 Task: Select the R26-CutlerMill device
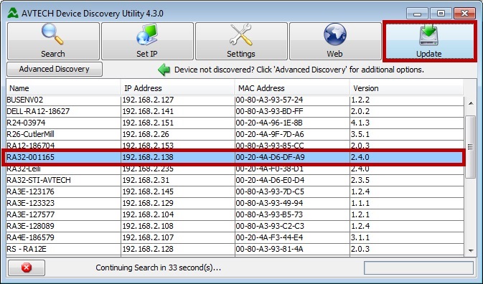point(235,134)
